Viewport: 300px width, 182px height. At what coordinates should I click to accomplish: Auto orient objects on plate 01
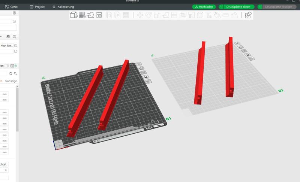141,68
